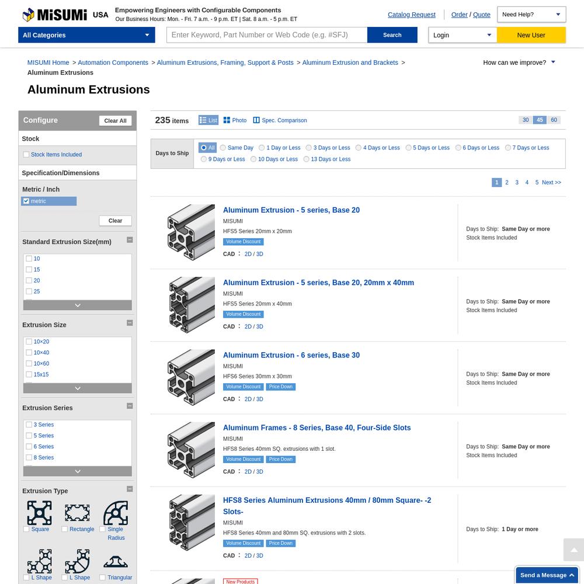Check the 8 Series filter
Image resolution: width=584 pixels, height=584 pixels.
click(29, 457)
